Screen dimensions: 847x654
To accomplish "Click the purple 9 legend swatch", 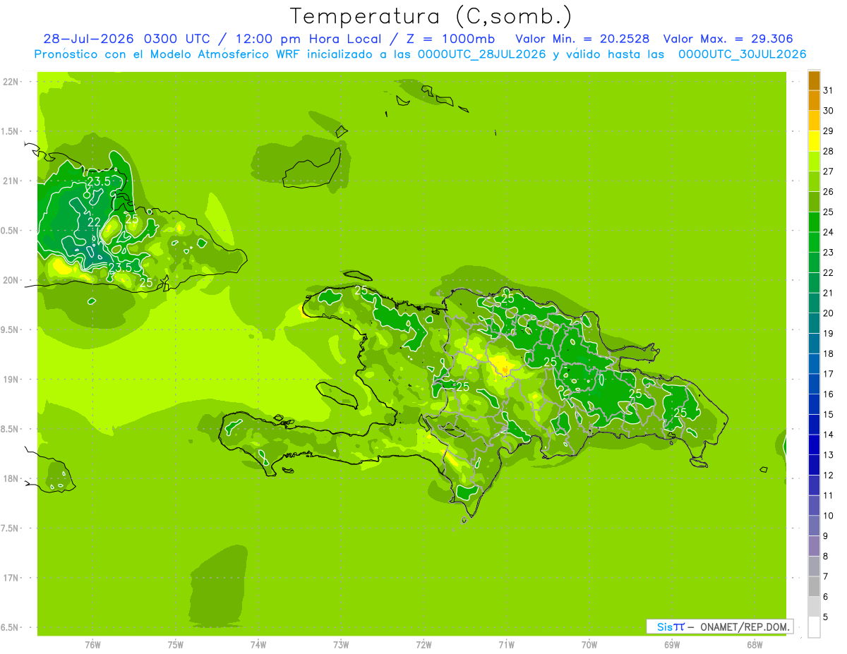I will 814,526.
